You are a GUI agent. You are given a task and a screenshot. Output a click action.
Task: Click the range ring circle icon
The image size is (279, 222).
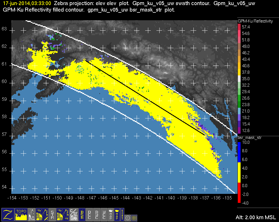pyautogui.click(x=128, y=218)
